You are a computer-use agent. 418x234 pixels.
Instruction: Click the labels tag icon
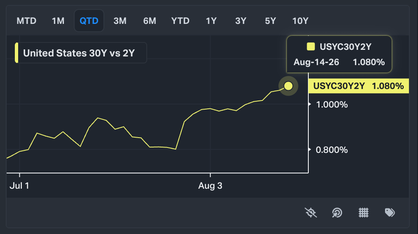tap(390, 213)
